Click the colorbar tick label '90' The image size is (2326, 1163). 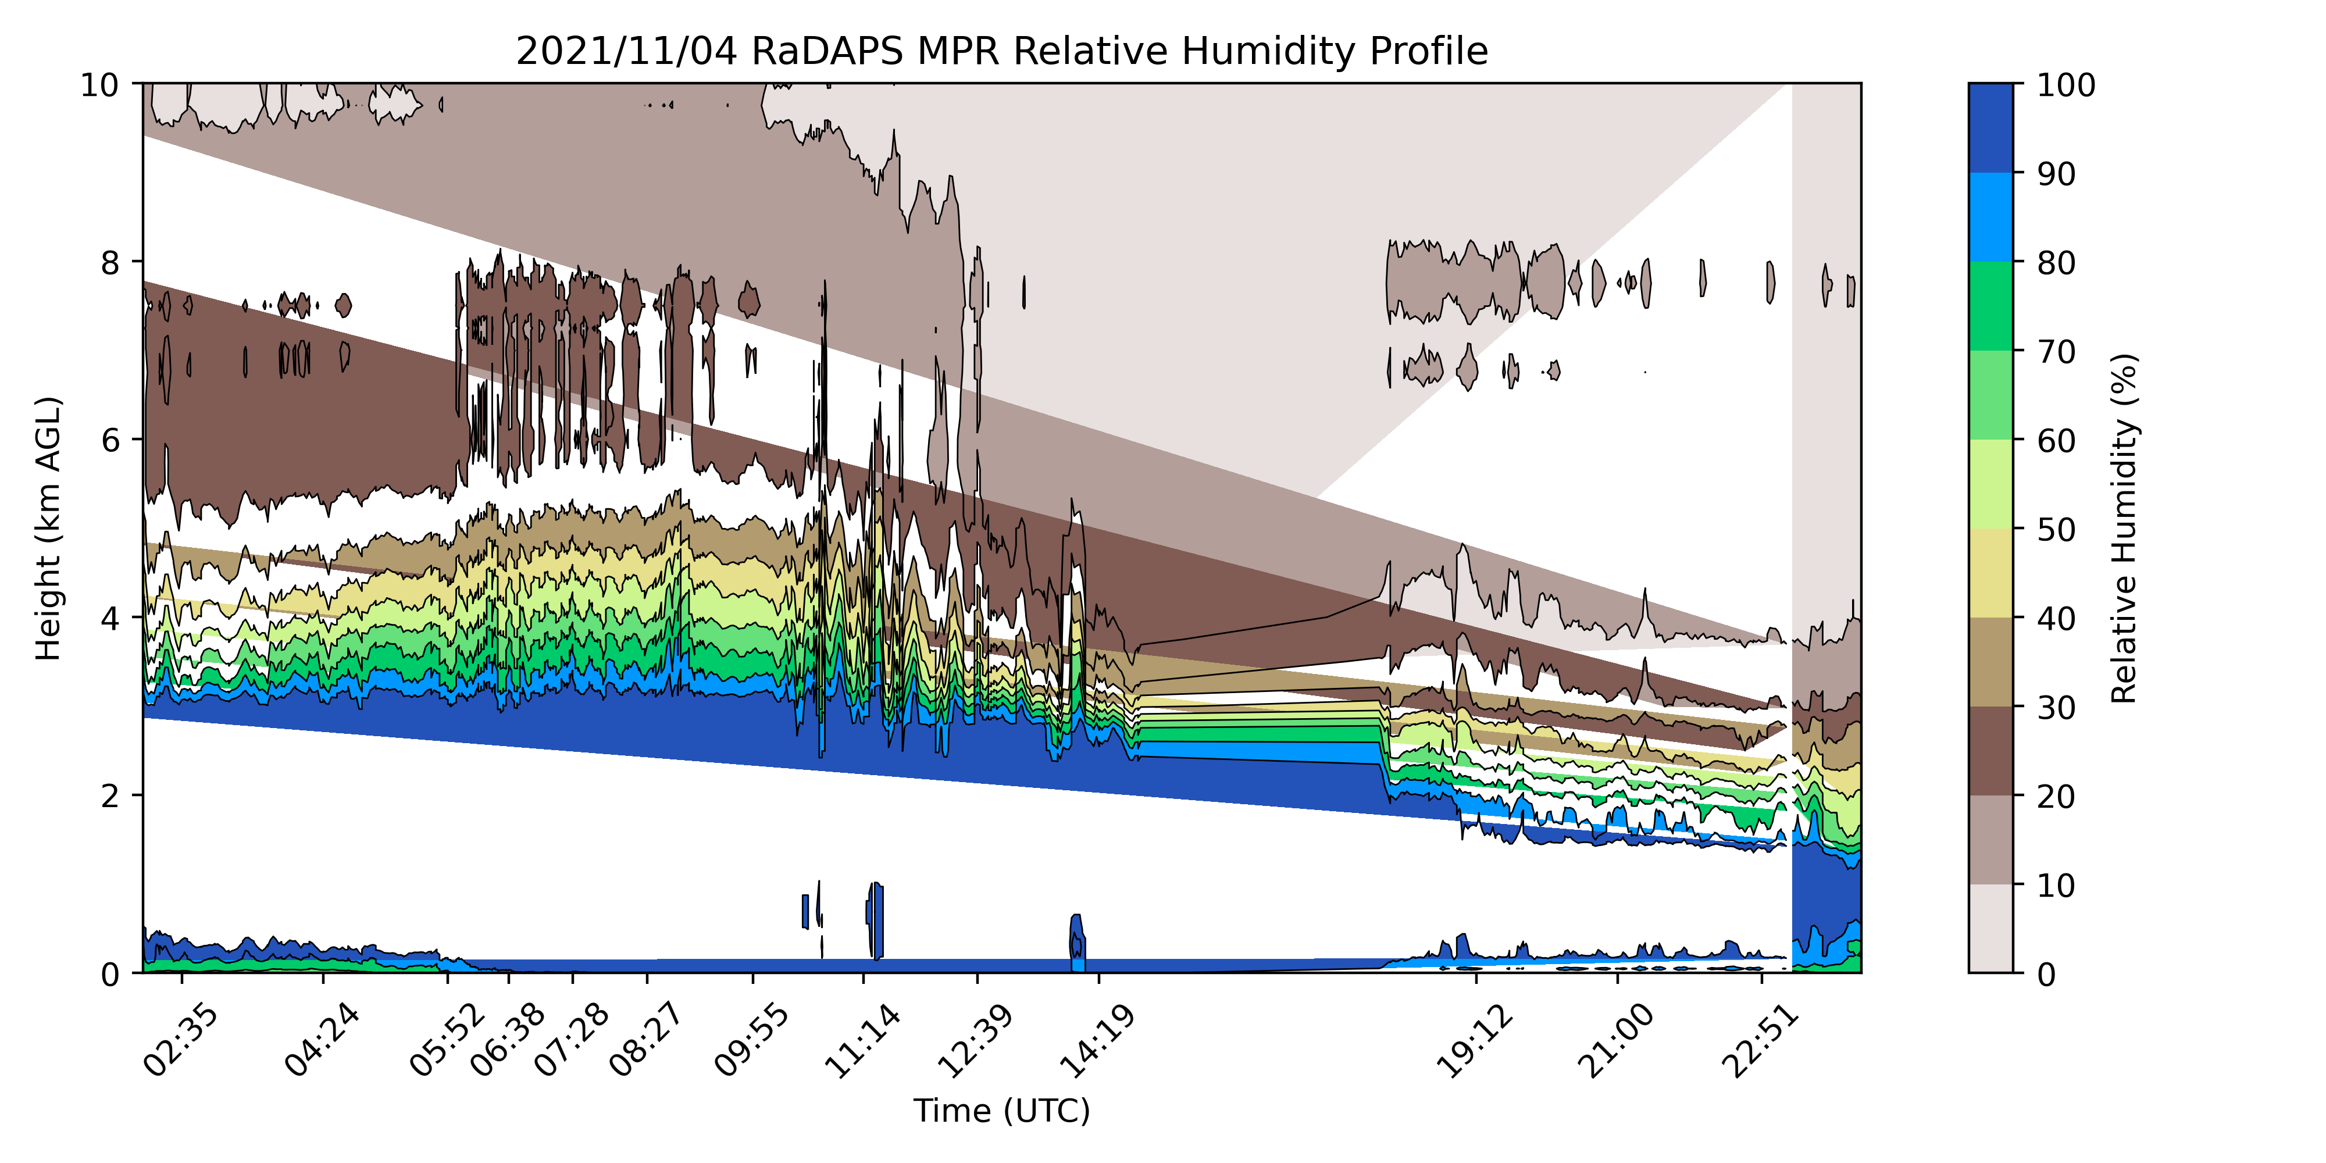[x=2057, y=173]
